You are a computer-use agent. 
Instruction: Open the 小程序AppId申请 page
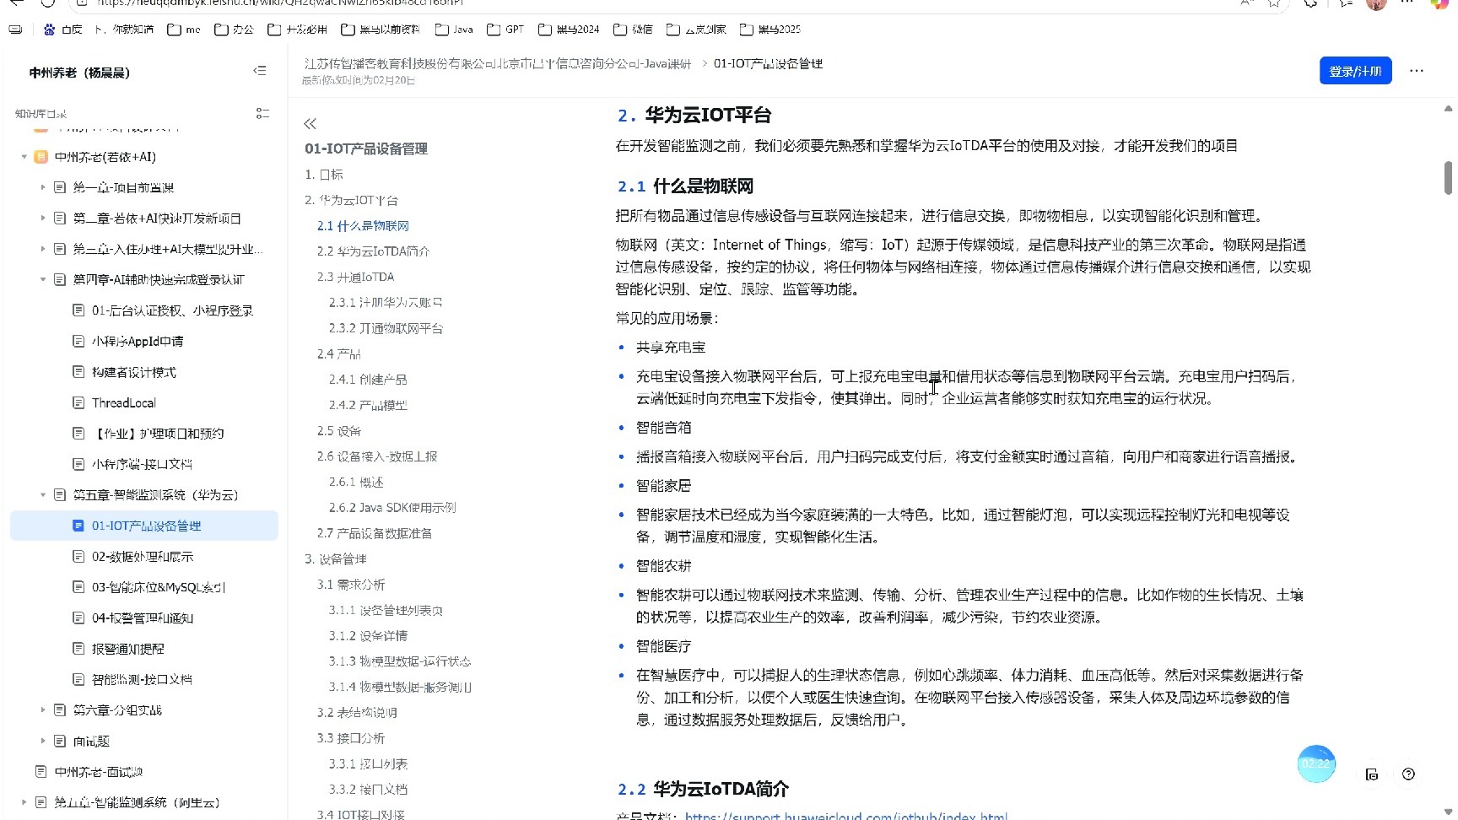pos(138,342)
